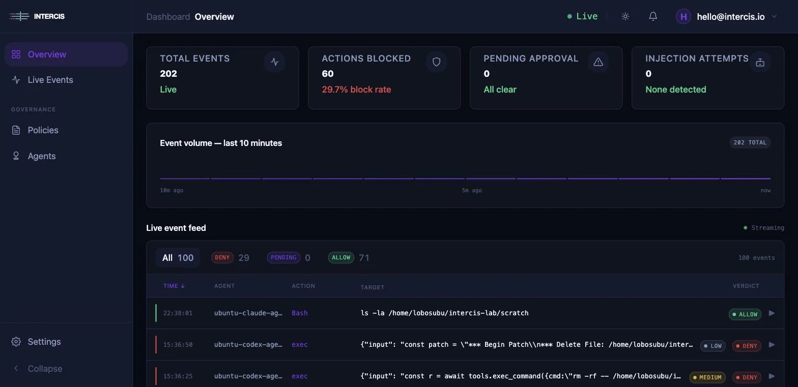The image size is (798, 387).
Task: Expand the 15:36:25 exec event row
Action: (772, 376)
